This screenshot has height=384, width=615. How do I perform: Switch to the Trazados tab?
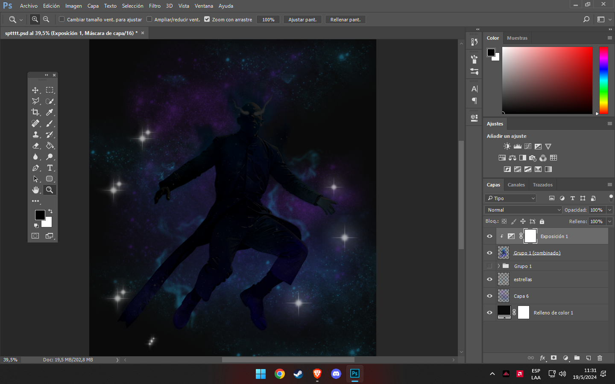[x=543, y=185]
